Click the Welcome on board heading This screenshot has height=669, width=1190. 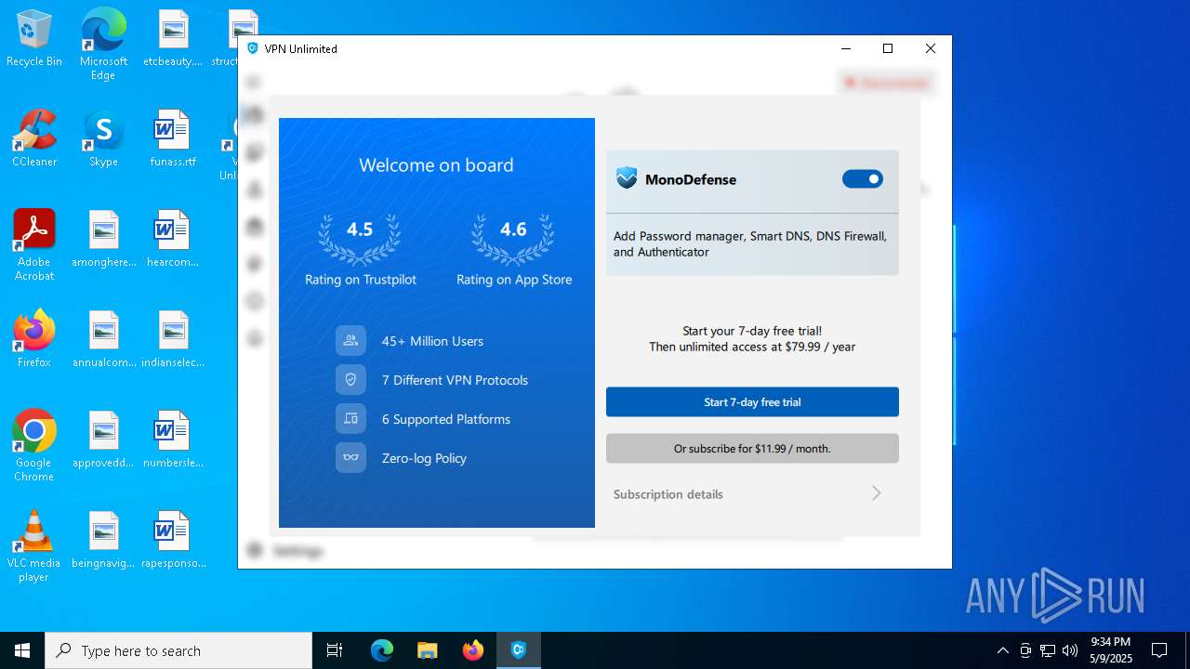click(436, 165)
